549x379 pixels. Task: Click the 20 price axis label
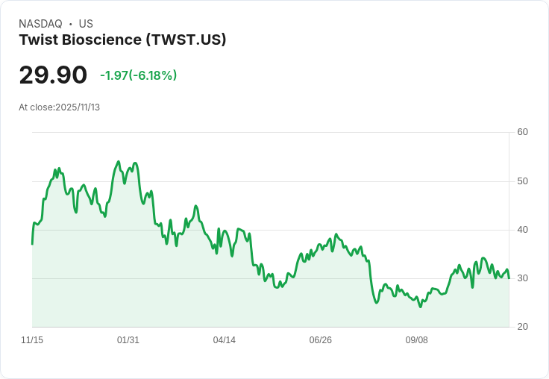click(x=522, y=327)
